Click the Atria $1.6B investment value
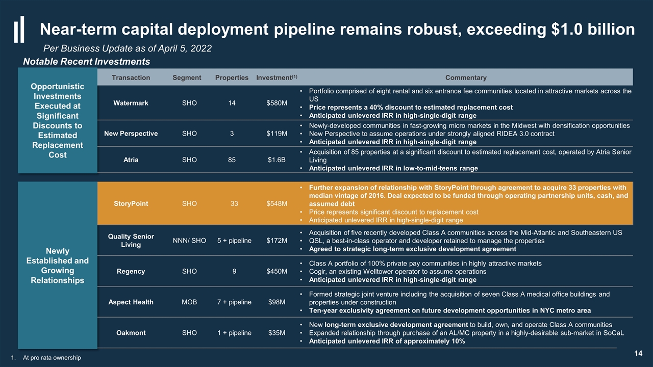 click(x=277, y=160)
